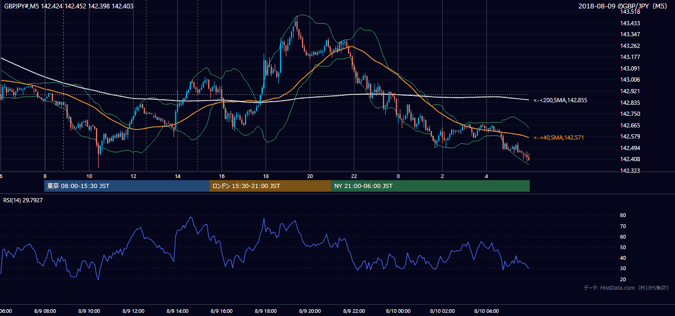Click price level 143.433 on the axis
Screen dimensions: 675x316
click(630, 23)
